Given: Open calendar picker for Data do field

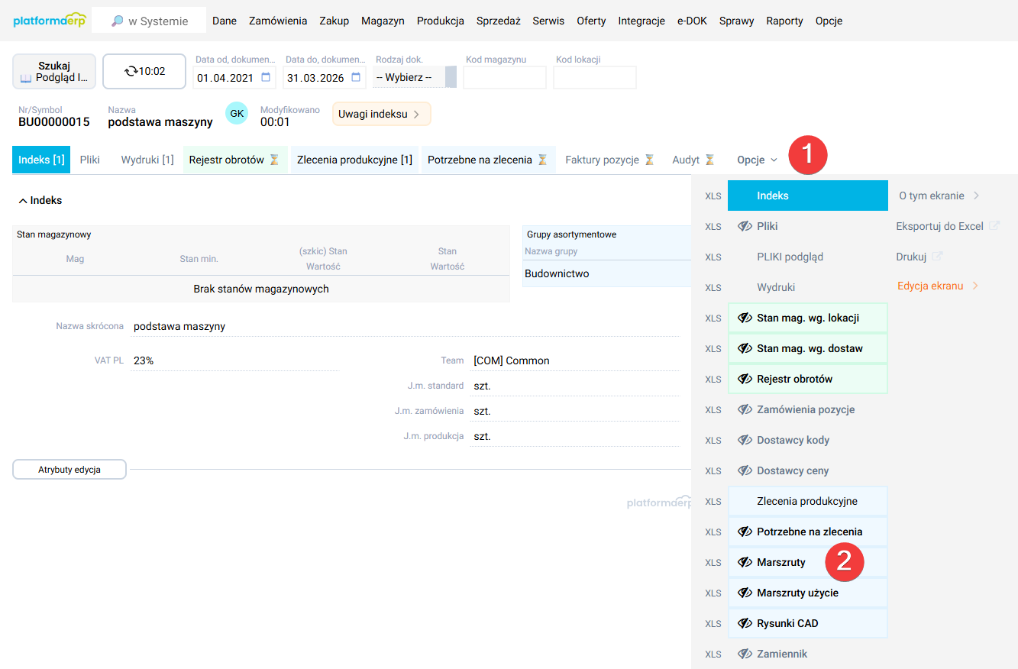Looking at the screenshot, I should pyautogui.click(x=356, y=77).
